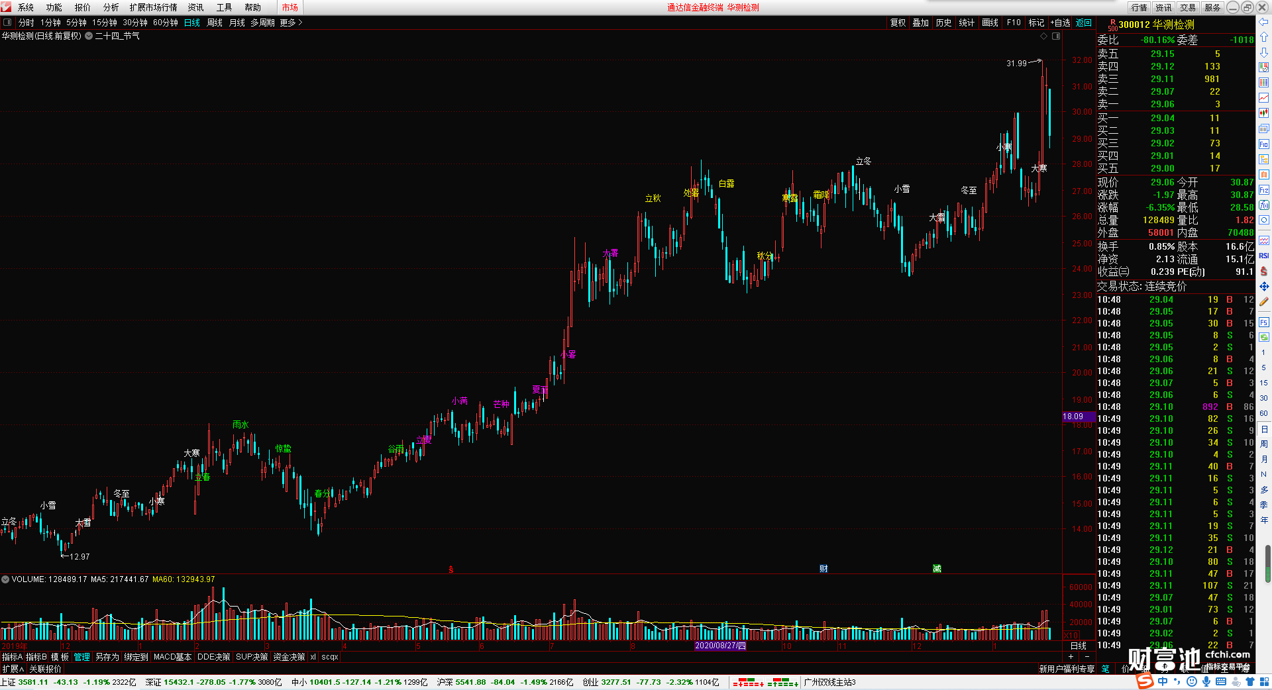The height and width of the screenshot is (690, 1272).
Task: Click the green 减 marker below chart
Action: 937,569
